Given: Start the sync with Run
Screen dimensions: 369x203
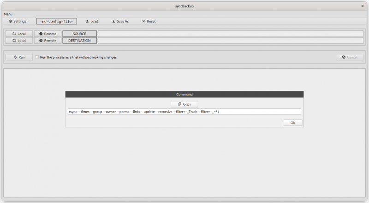Looking at the screenshot, I should [19, 57].
